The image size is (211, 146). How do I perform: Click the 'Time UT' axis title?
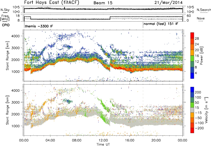click(103, 144)
